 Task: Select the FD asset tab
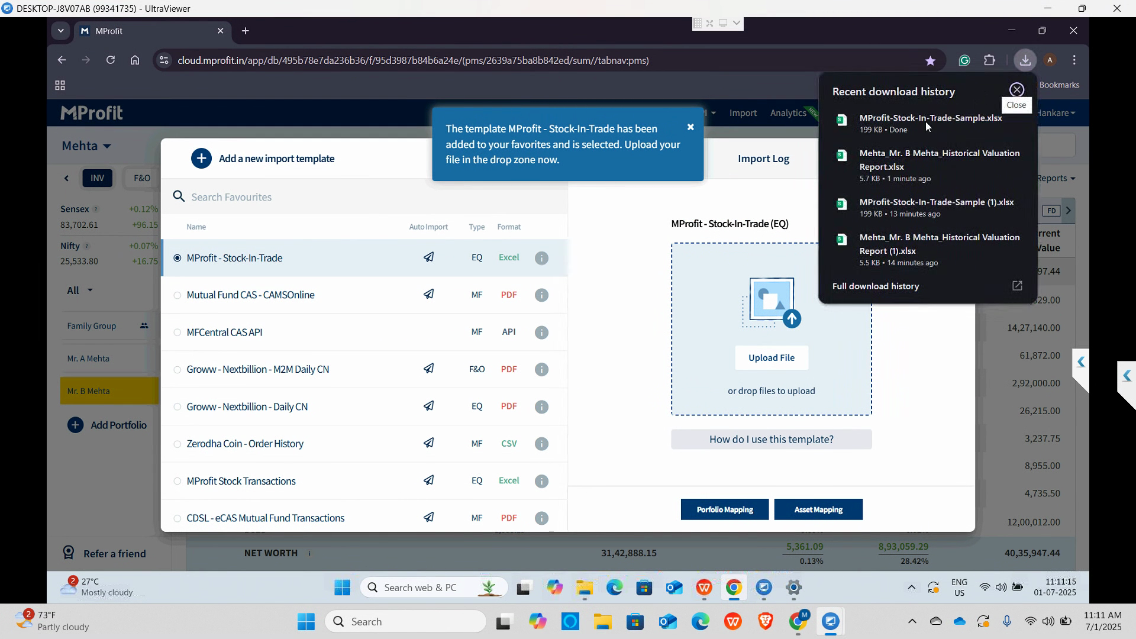(1051, 211)
